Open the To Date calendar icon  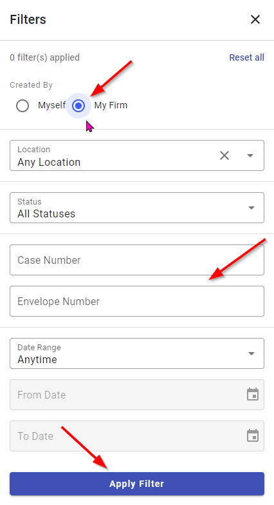coord(253,435)
